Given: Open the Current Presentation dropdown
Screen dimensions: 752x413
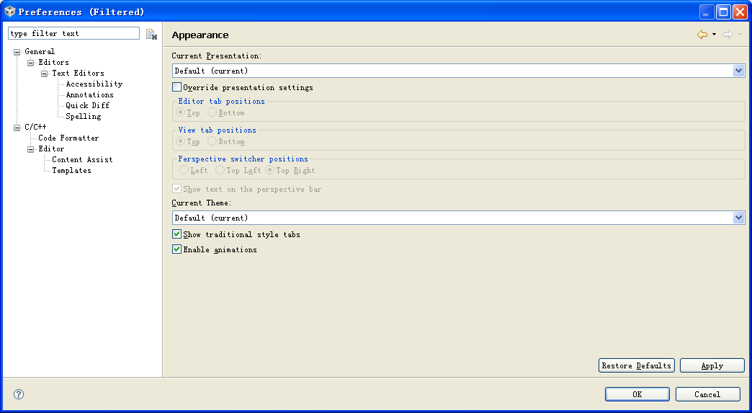Looking at the screenshot, I should click(738, 71).
